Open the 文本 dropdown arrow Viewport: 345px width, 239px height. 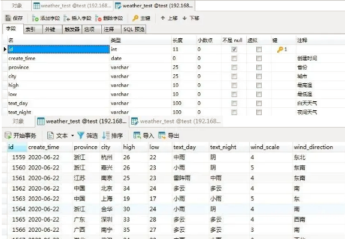click(72, 135)
